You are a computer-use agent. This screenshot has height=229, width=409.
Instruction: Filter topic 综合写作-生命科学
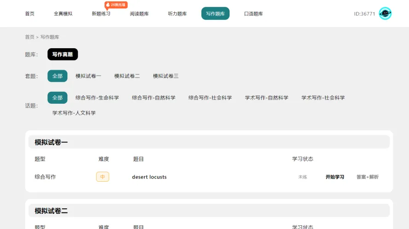click(x=97, y=98)
